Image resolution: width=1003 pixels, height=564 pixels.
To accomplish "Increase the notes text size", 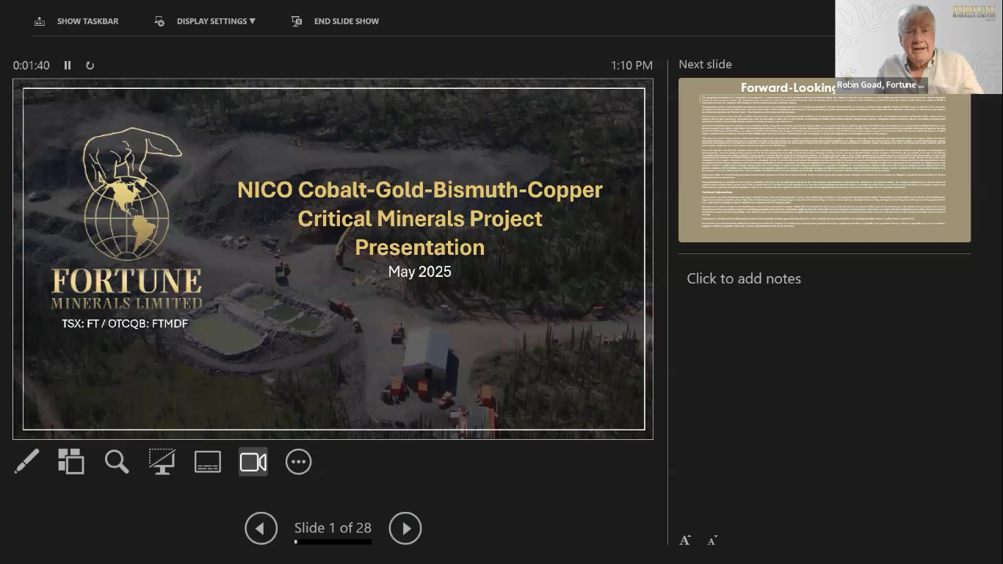I will 685,540.
